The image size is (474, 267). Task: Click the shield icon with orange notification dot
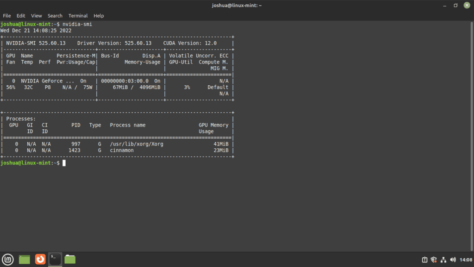[x=434, y=260]
